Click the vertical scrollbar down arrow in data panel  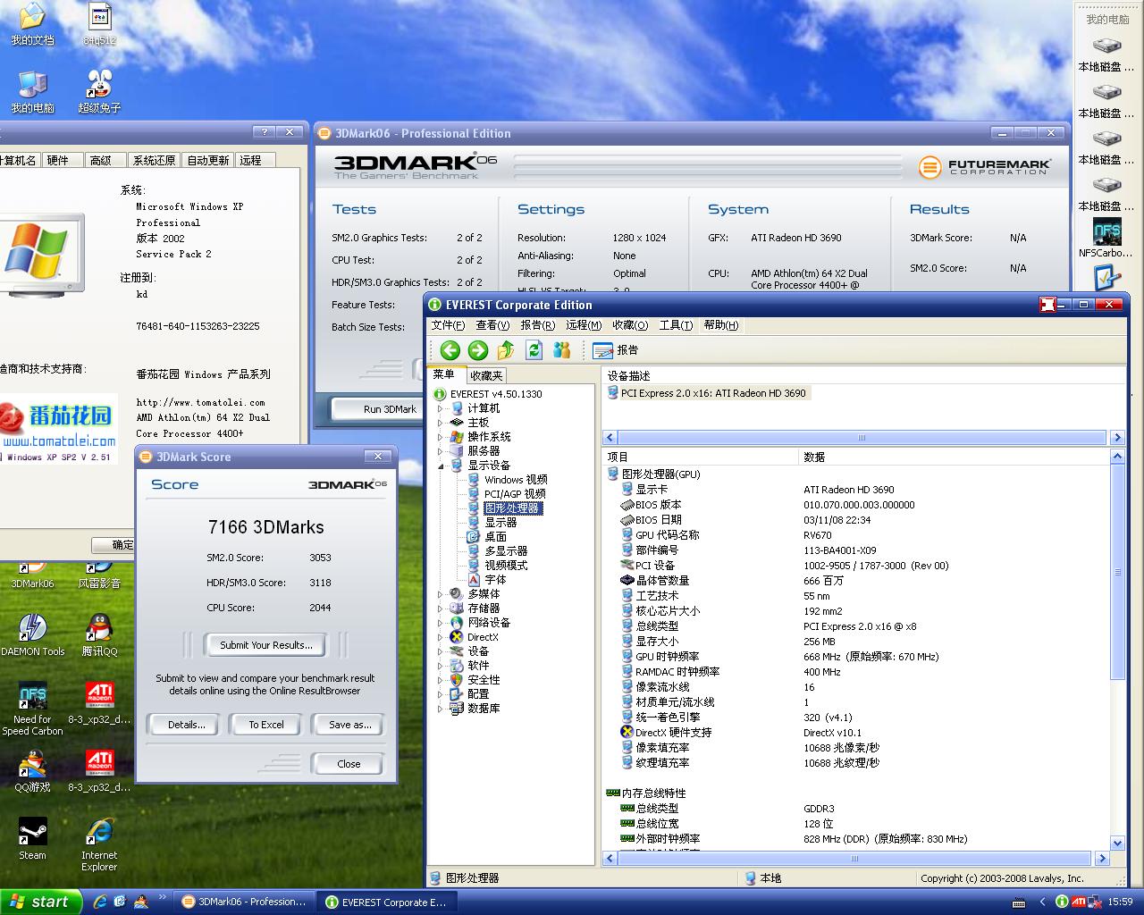pos(1117,843)
